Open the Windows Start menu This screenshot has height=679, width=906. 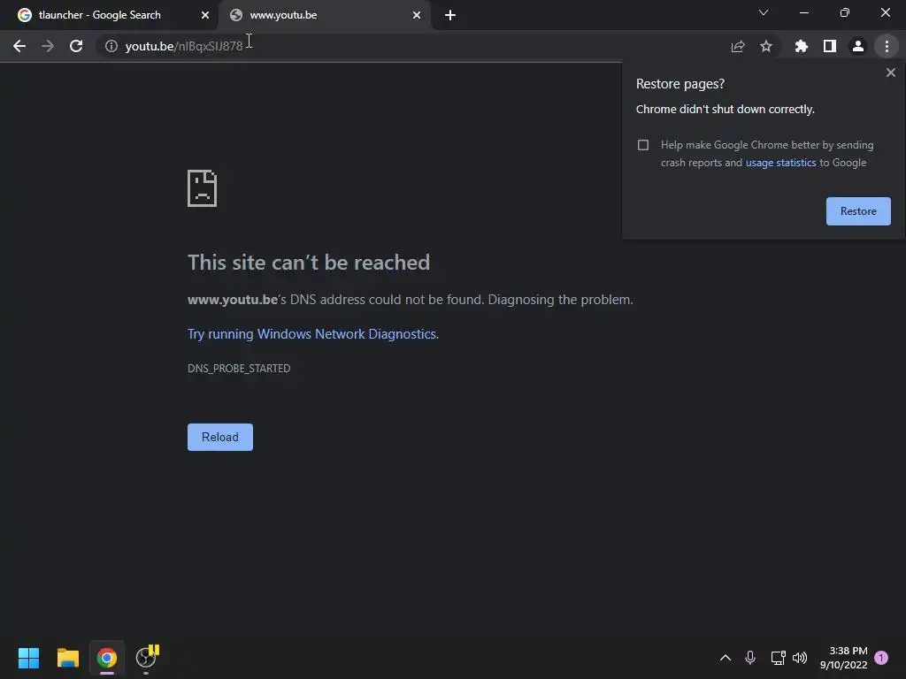point(28,658)
